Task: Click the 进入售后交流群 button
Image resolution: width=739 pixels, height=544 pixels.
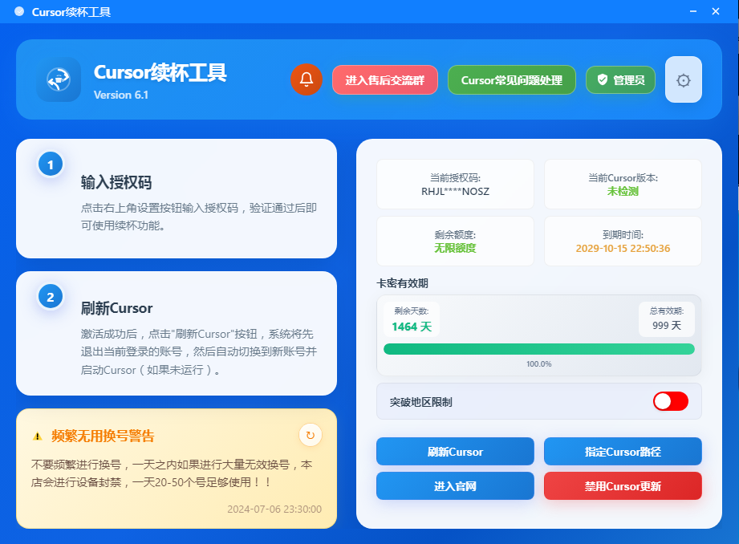Action: pyautogui.click(x=385, y=80)
